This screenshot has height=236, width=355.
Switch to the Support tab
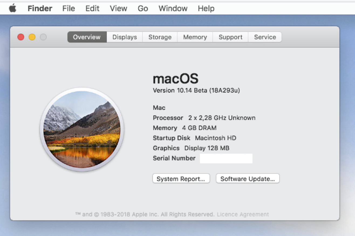(x=230, y=37)
